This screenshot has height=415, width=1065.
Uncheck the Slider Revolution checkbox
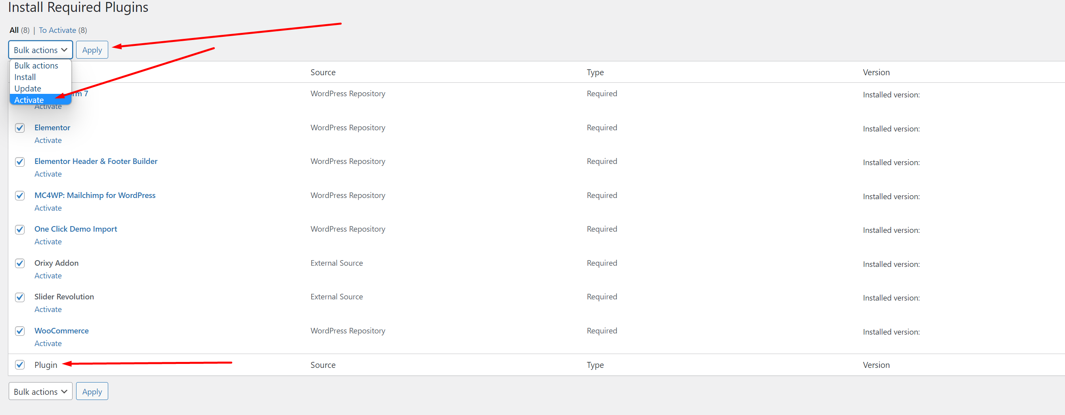tap(20, 297)
